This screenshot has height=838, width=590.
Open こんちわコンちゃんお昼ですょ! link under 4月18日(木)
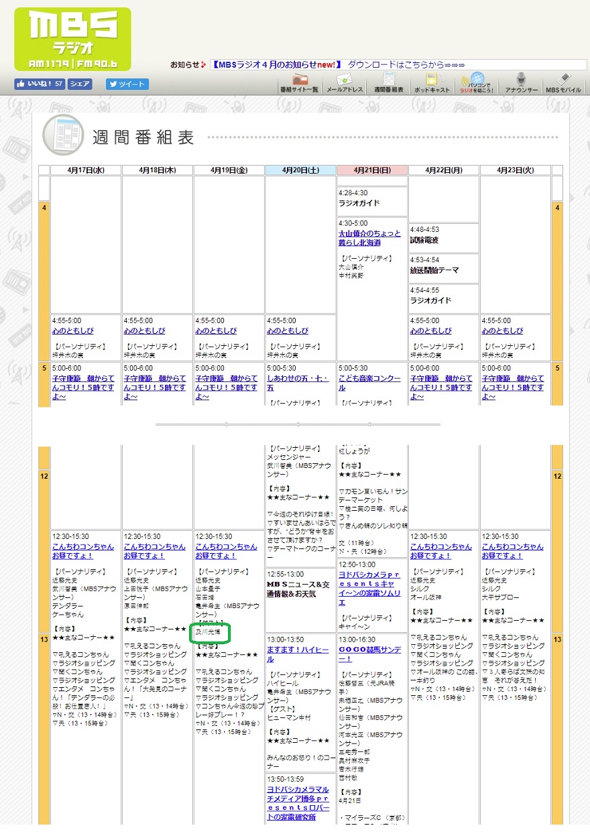[x=155, y=551]
